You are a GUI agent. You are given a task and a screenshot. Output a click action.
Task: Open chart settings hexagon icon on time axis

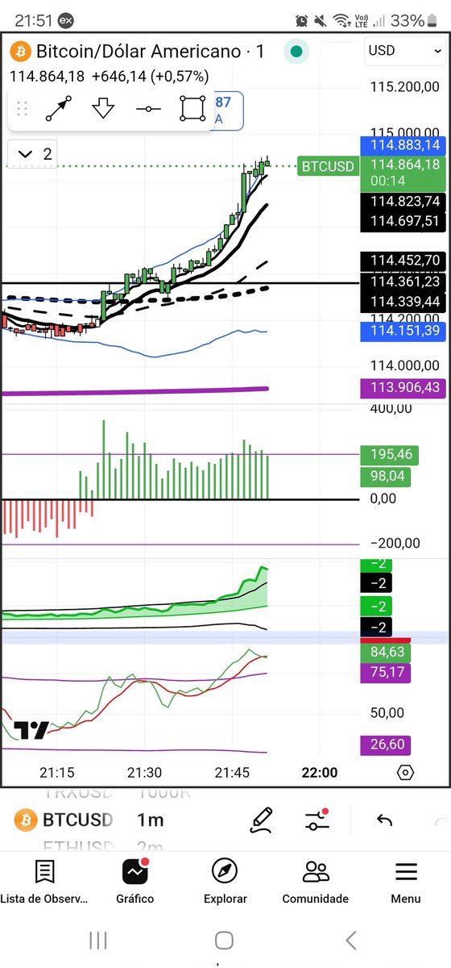coord(406,772)
